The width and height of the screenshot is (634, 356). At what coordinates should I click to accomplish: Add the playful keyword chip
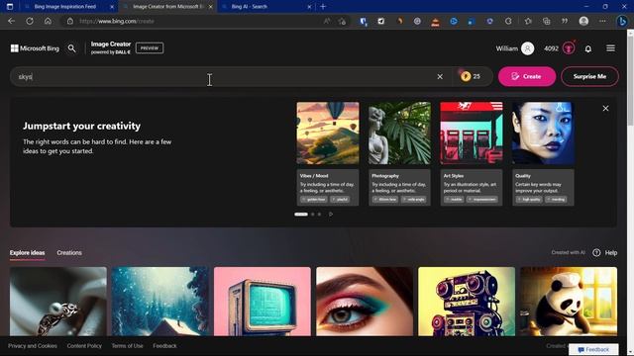point(340,200)
